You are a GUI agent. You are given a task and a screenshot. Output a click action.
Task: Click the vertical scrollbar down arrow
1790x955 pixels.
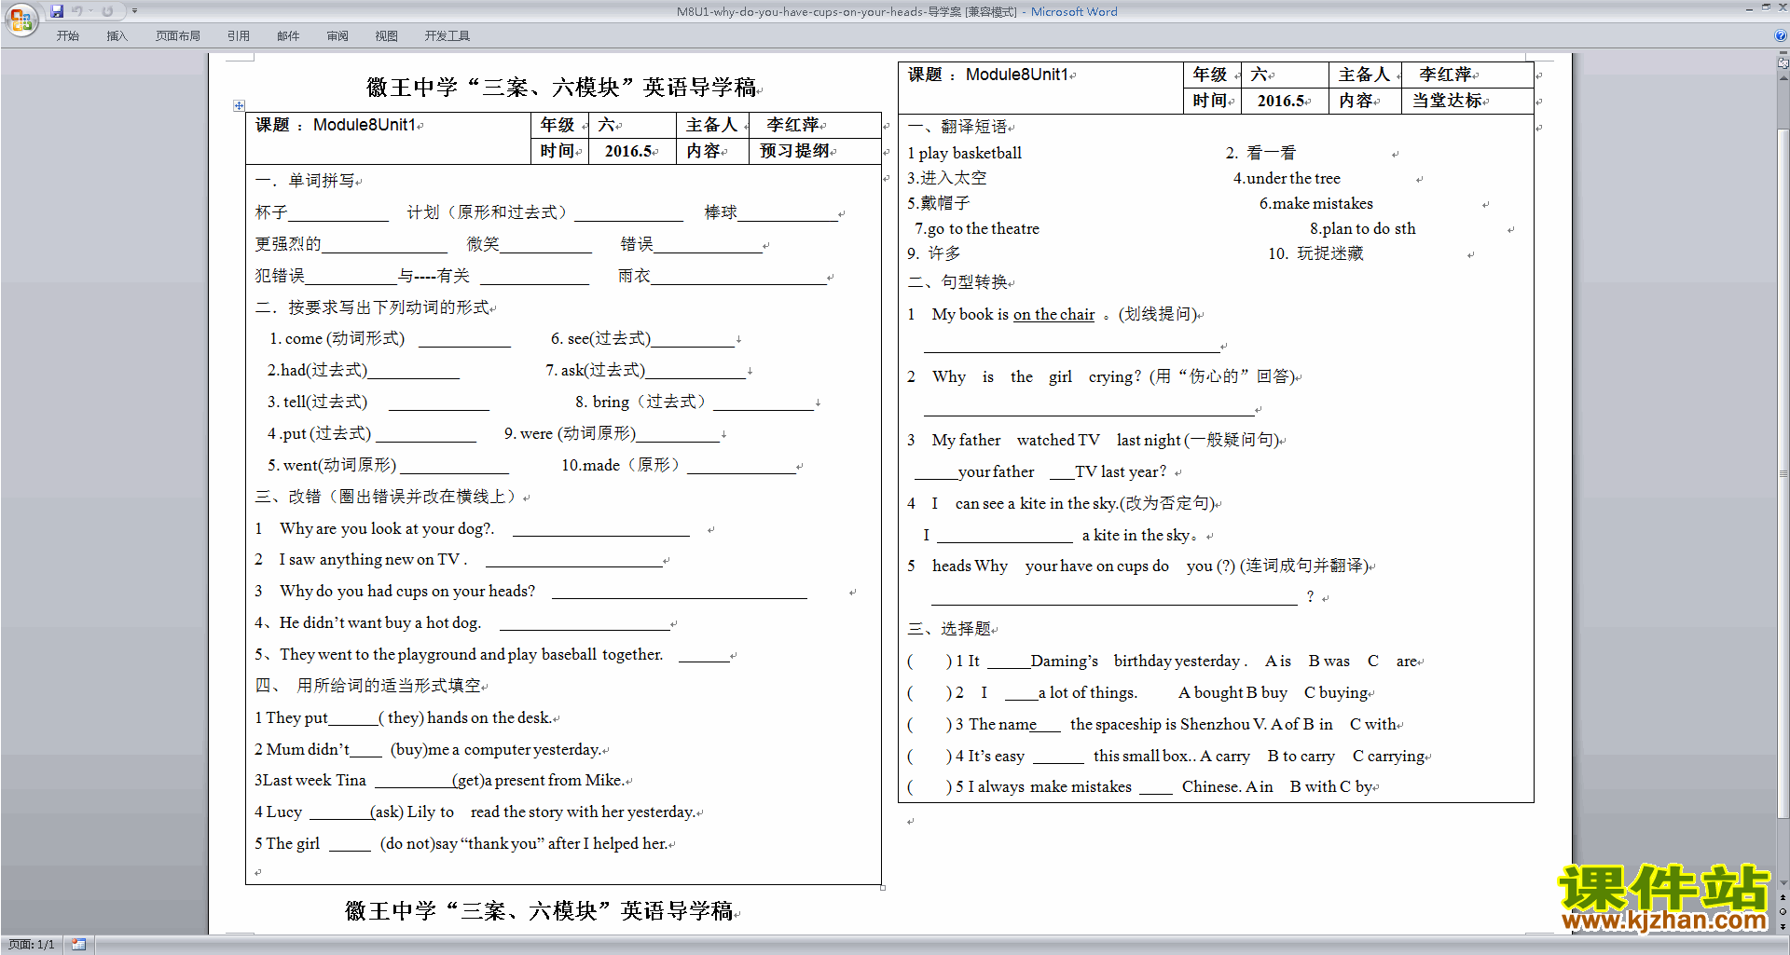pos(1783,883)
